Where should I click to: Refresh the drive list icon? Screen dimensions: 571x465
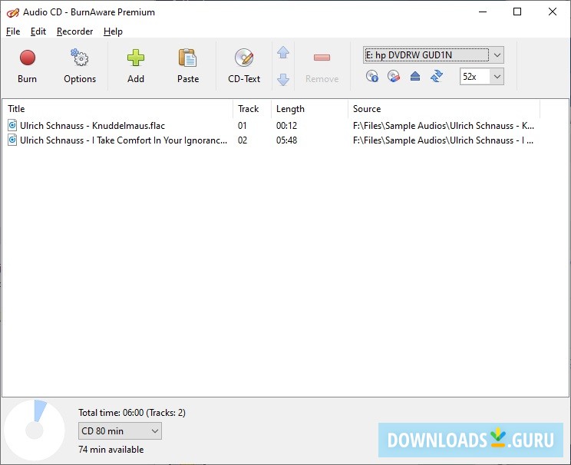point(436,76)
